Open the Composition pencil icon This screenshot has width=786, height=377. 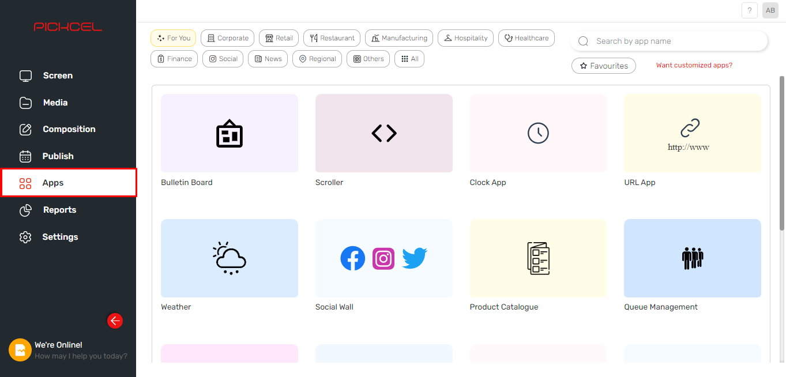click(25, 129)
